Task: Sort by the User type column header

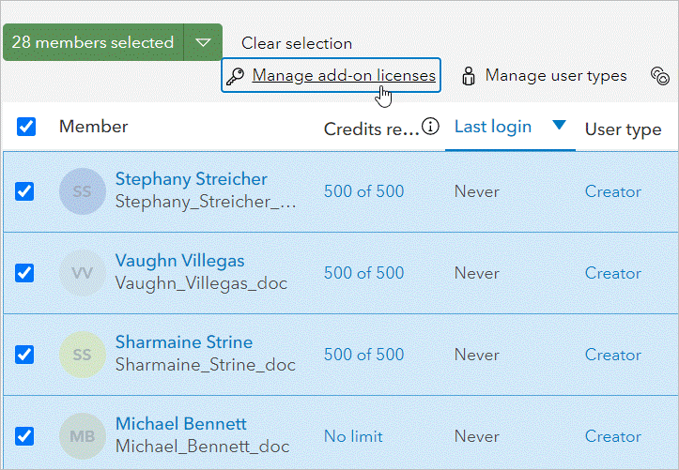Action: [x=623, y=129]
